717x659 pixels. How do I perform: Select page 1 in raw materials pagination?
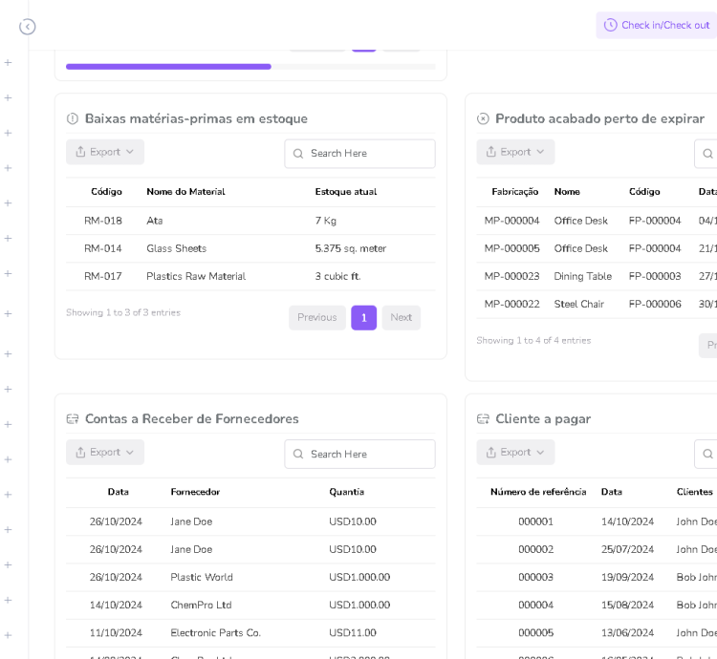[363, 318]
